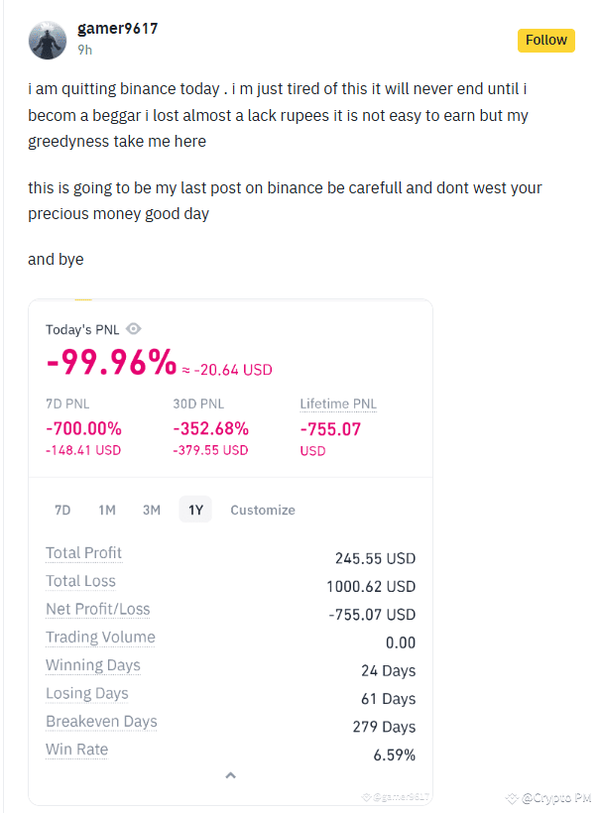The image size is (599, 813).
Task: Open gamer9617 username link
Action: tap(118, 29)
